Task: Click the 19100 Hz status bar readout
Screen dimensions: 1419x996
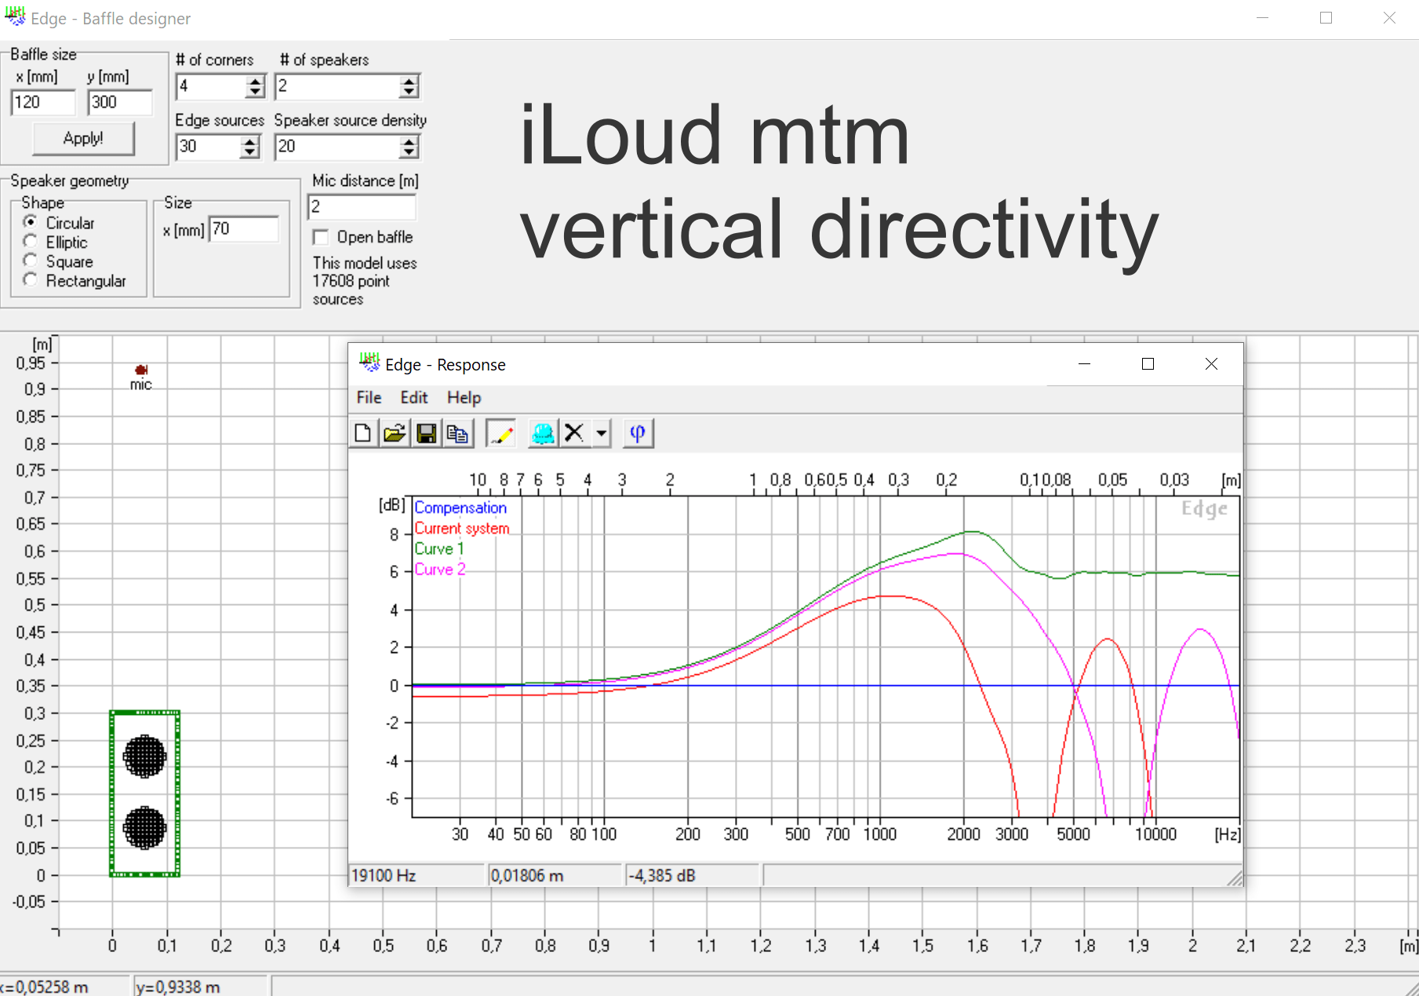Action: coord(417,875)
